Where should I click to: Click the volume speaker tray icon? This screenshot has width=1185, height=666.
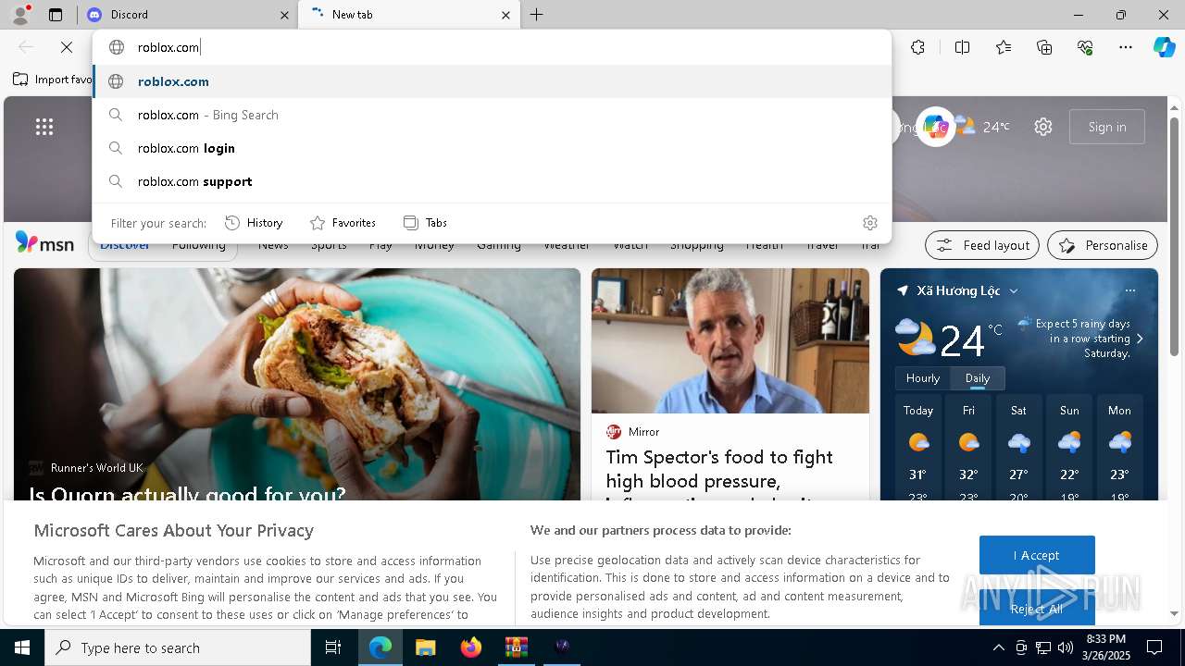pos(1065,647)
